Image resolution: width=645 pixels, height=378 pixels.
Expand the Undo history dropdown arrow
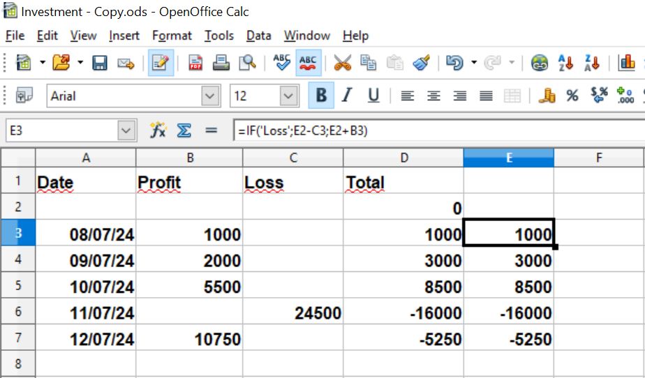tap(474, 63)
